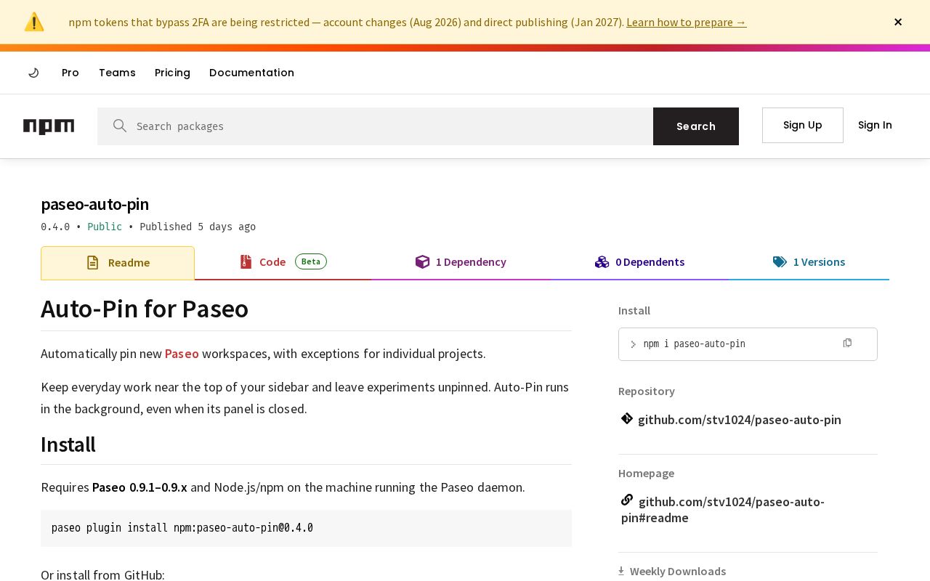Viewport: 930px width, 581px height.
Task: Switch to the Code tab
Action: coord(283,262)
